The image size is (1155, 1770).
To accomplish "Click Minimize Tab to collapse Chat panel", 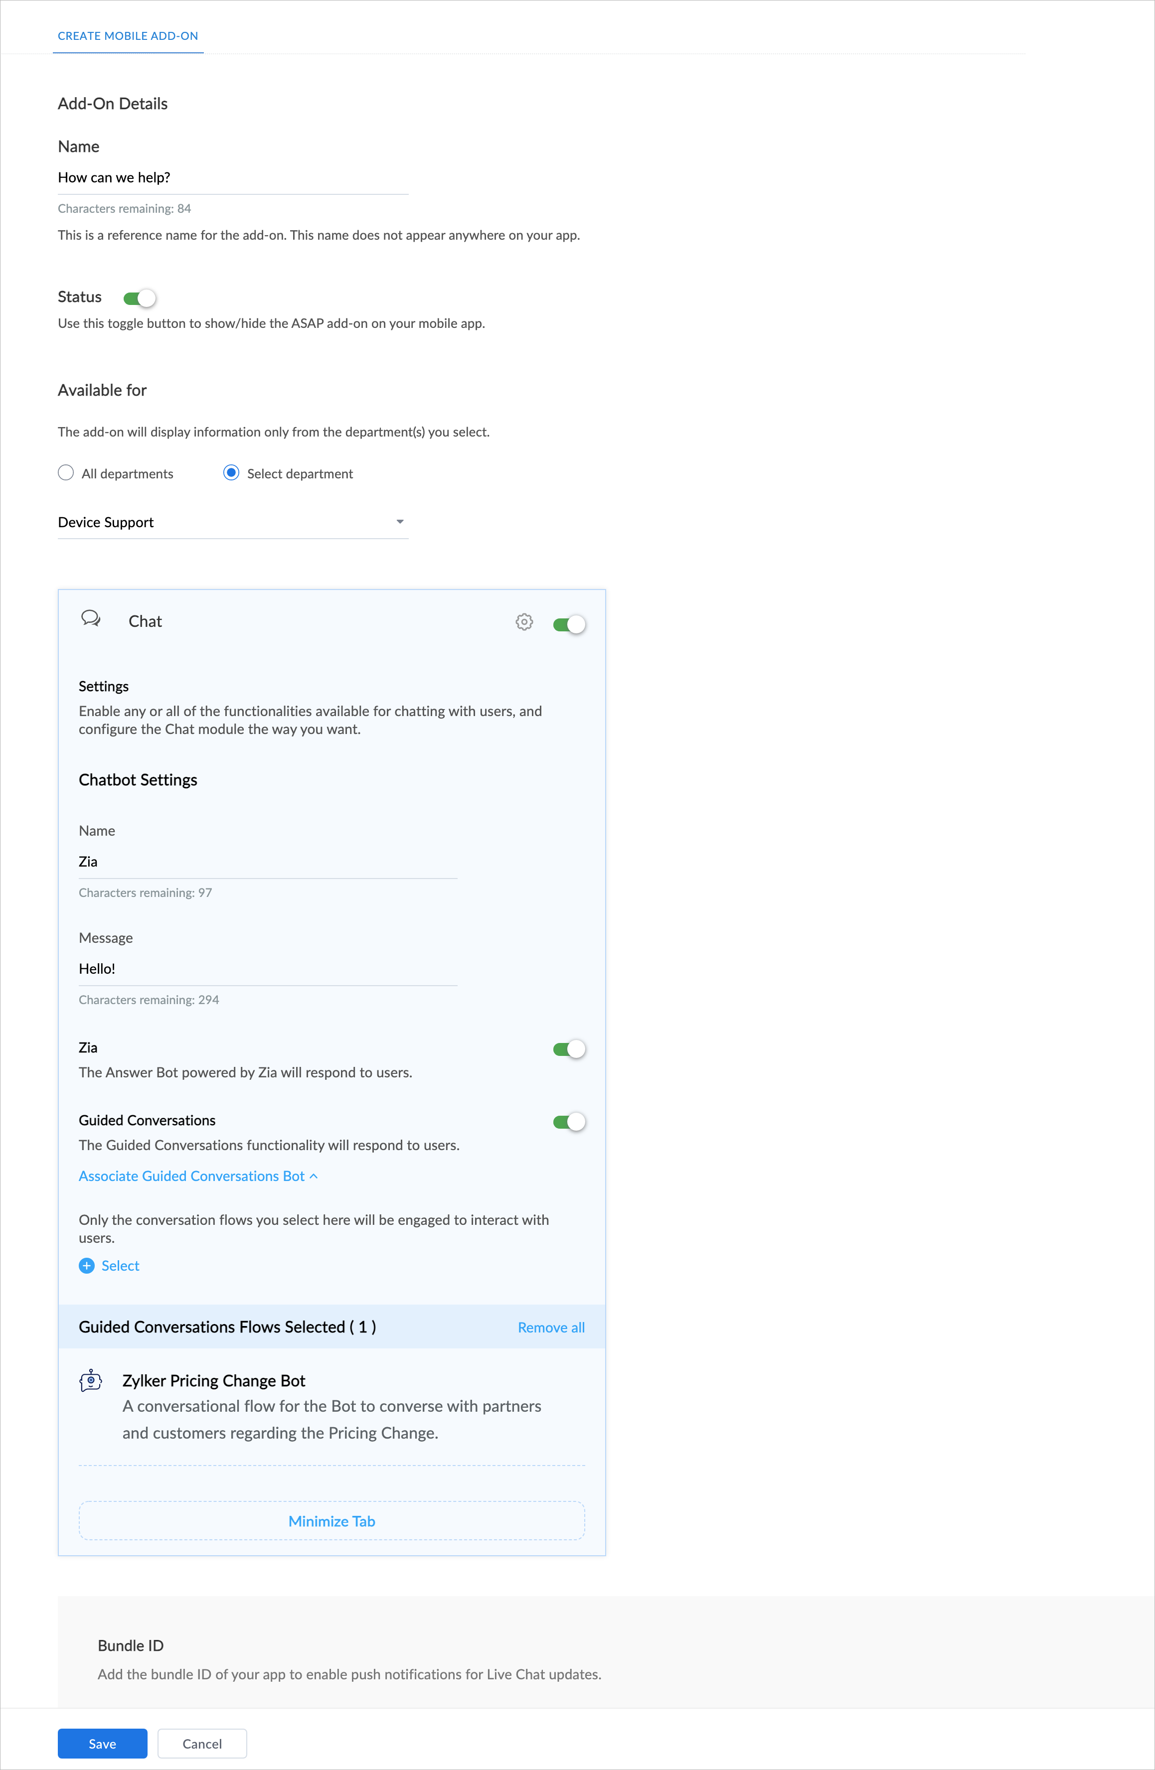I will coord(332,1521).
